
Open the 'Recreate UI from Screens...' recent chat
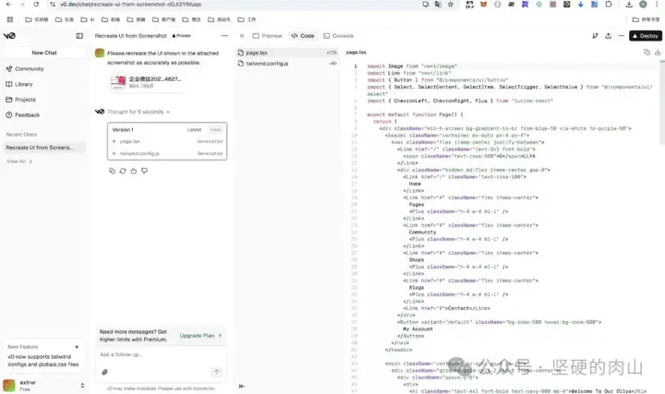coord(44,148)
